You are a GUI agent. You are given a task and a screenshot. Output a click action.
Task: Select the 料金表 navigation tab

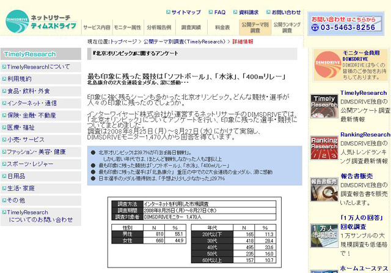222,28
